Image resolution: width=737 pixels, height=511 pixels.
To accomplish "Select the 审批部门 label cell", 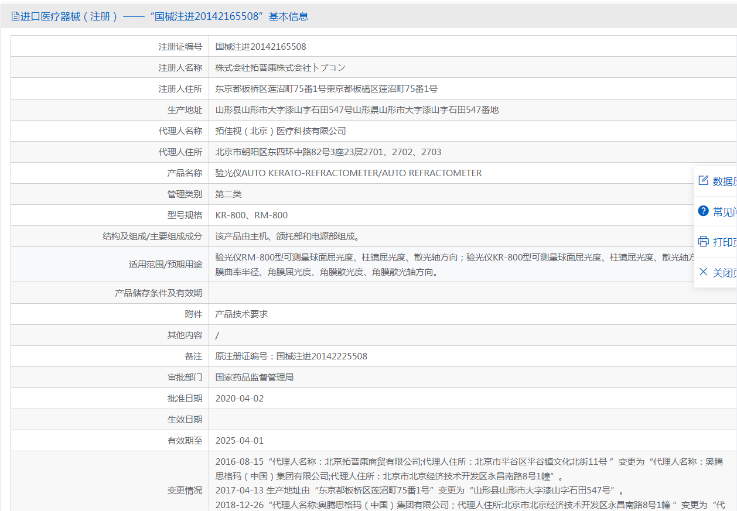I will [110, 377].
